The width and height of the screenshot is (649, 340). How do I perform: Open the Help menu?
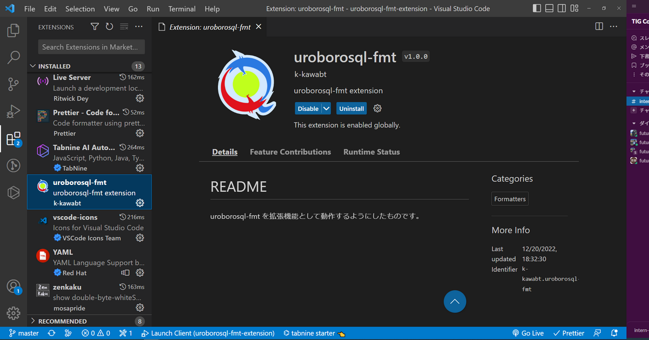tap(212, 9)
